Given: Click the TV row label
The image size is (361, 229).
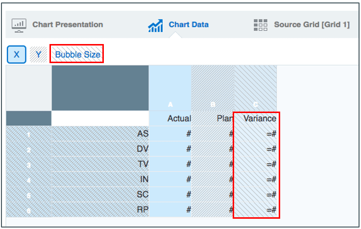Looking at the screenshot, I should pos(100,164).
